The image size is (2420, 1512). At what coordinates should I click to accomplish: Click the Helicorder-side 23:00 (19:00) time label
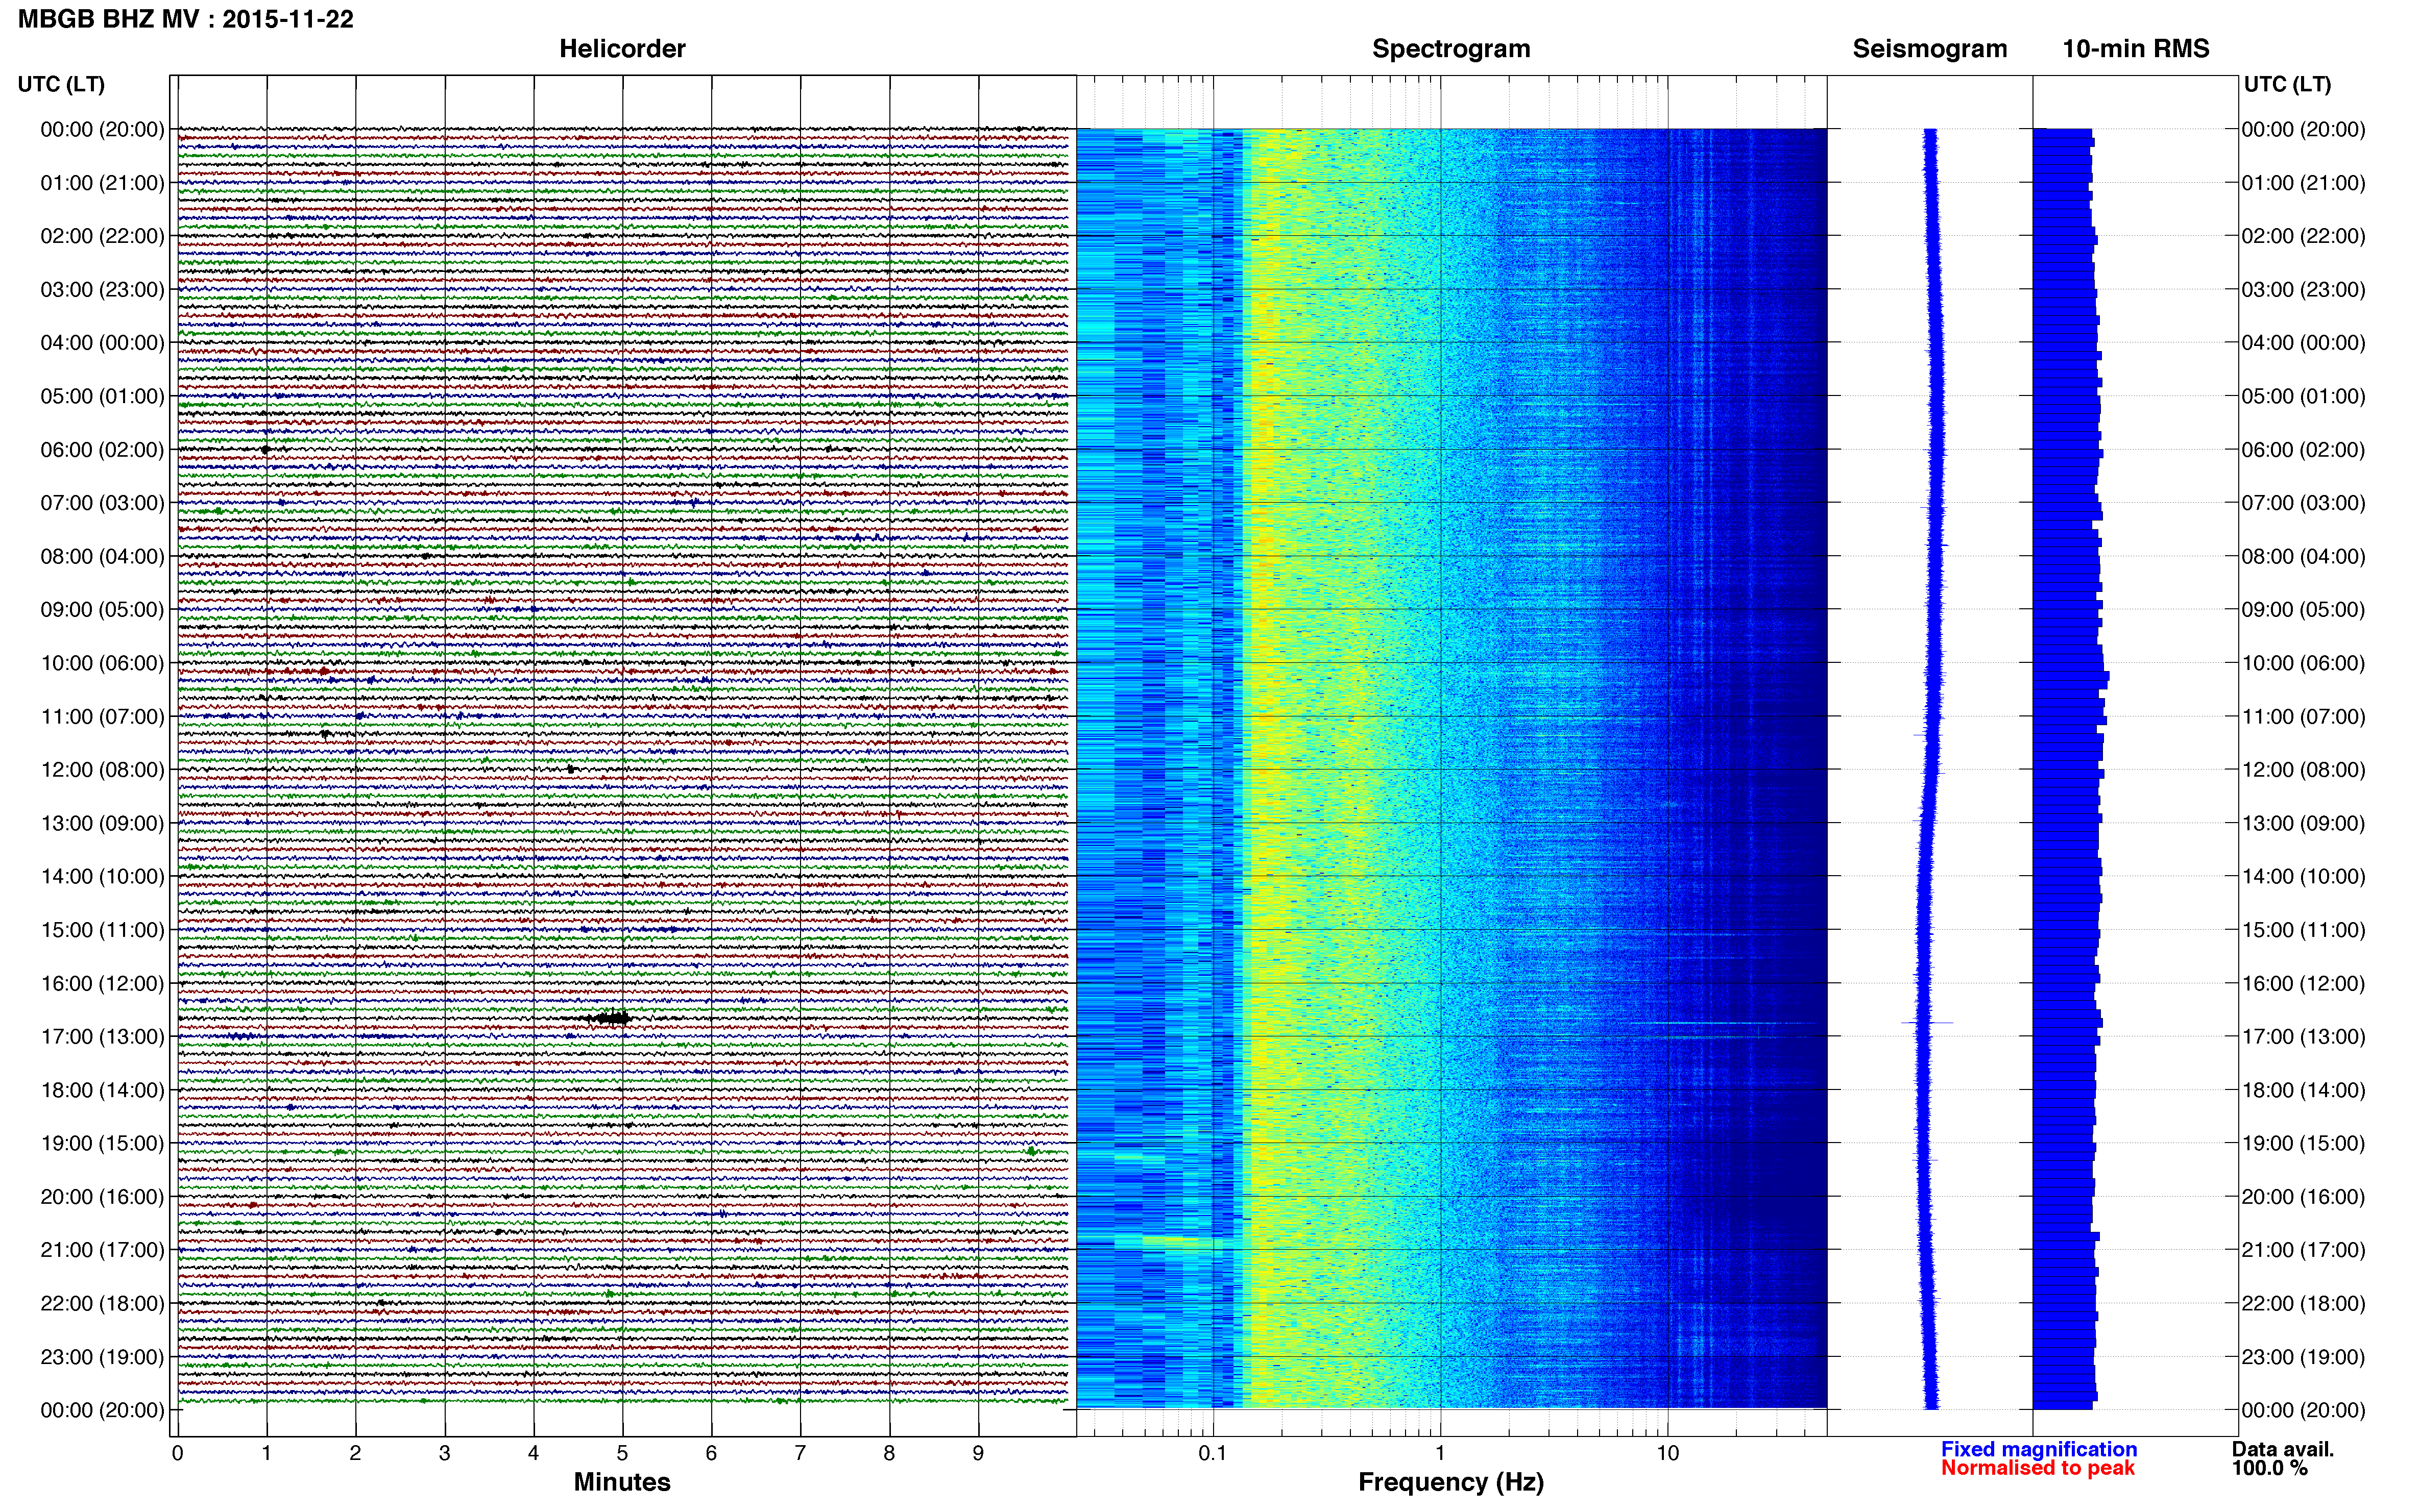click(x=102, y=1357)
